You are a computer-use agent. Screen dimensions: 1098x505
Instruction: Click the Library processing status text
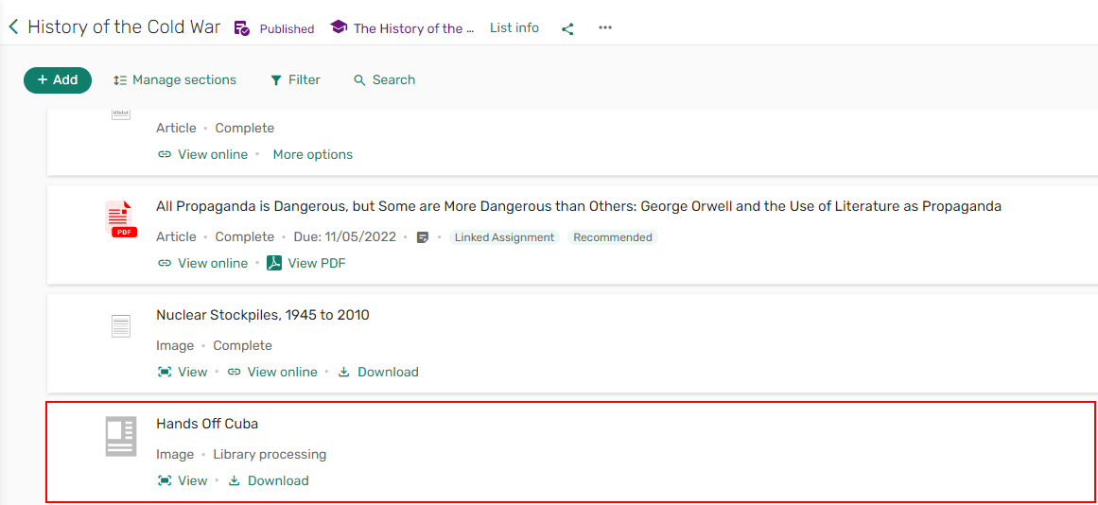[270, 455]
